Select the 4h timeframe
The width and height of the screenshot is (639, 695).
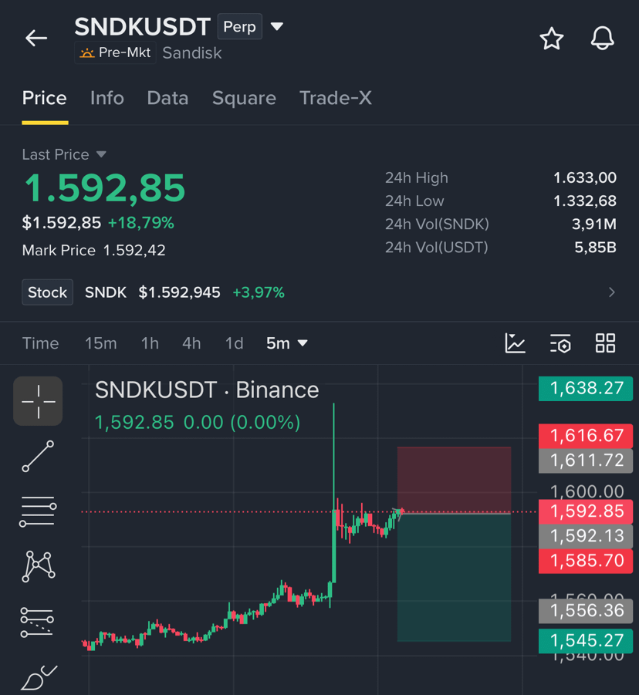pyautogui.click(x=191, y=343)
